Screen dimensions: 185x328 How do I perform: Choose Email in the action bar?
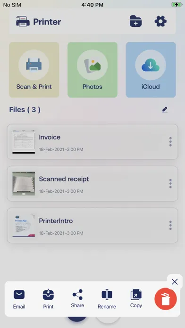19,299
